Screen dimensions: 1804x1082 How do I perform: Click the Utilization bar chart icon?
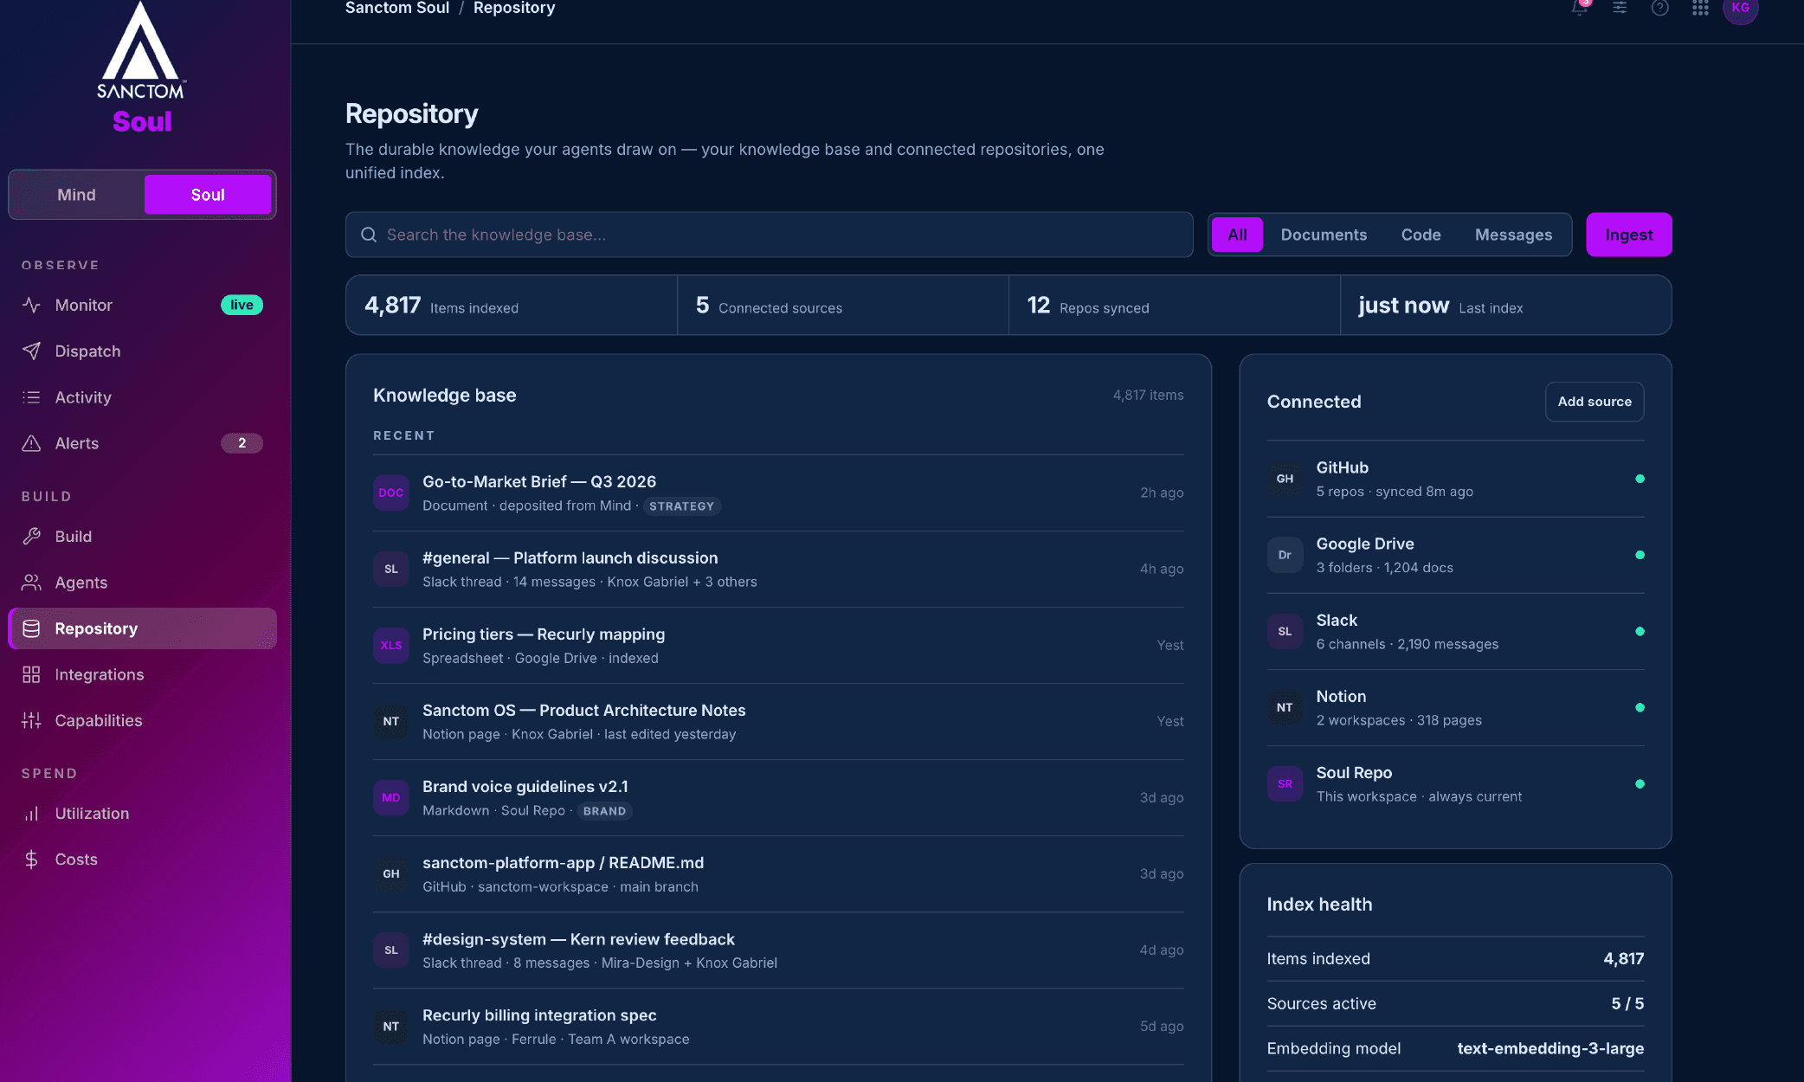(x=31, y=814)
